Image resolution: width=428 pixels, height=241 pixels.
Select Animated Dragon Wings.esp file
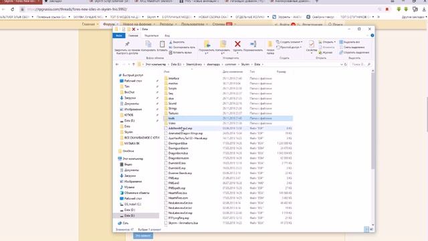coord(185,133)
